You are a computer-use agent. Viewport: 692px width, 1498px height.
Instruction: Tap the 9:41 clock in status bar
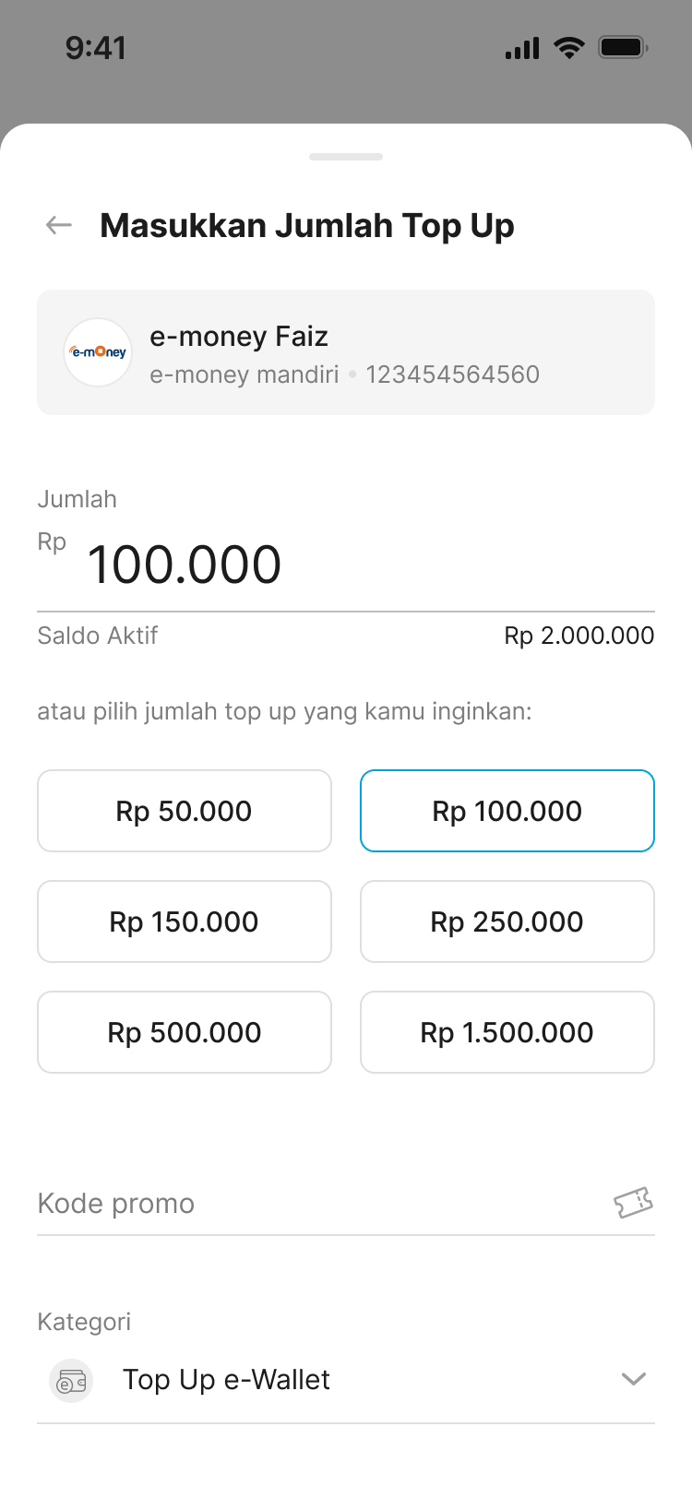(x=95, y=48)
